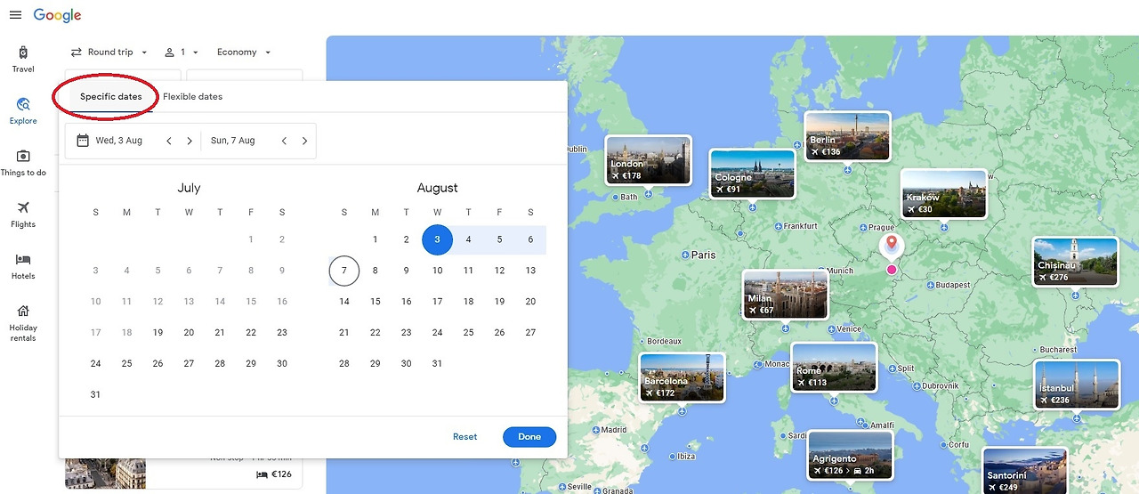Click the red origin location pin on map
Image resolution: width=1139 pixels, height=494 pixels.
891,247
